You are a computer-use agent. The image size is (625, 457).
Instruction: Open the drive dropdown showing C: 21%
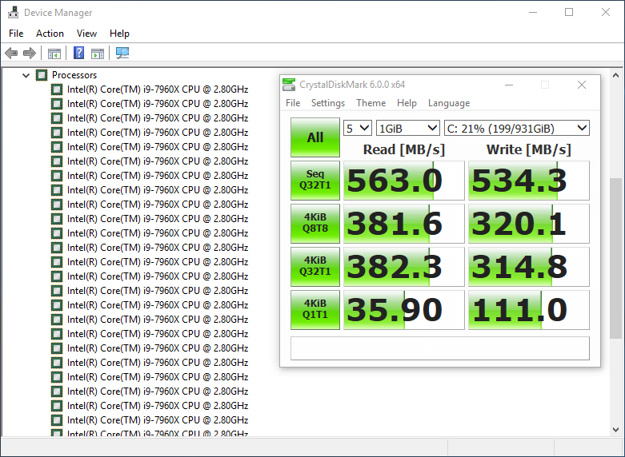517,128
